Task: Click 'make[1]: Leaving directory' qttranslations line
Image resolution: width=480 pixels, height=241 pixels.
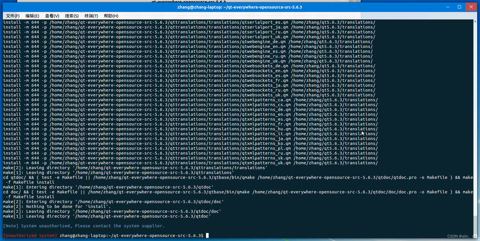Action: point(118,173)
